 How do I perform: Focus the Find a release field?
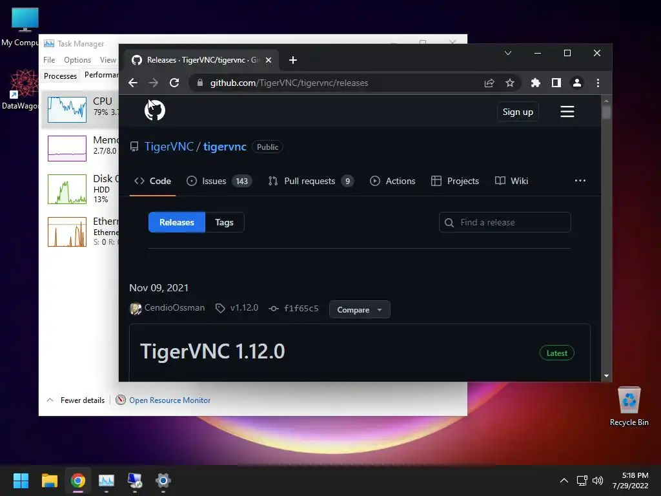[x=505, y=222]
